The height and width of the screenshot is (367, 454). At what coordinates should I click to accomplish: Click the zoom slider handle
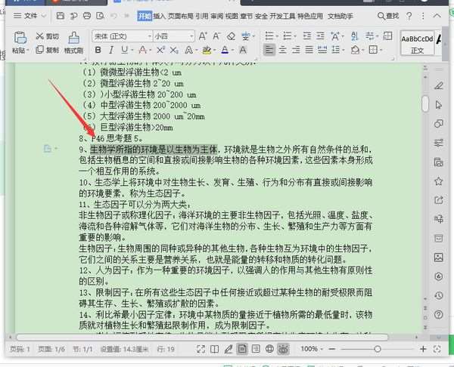[x=378, y=349]
